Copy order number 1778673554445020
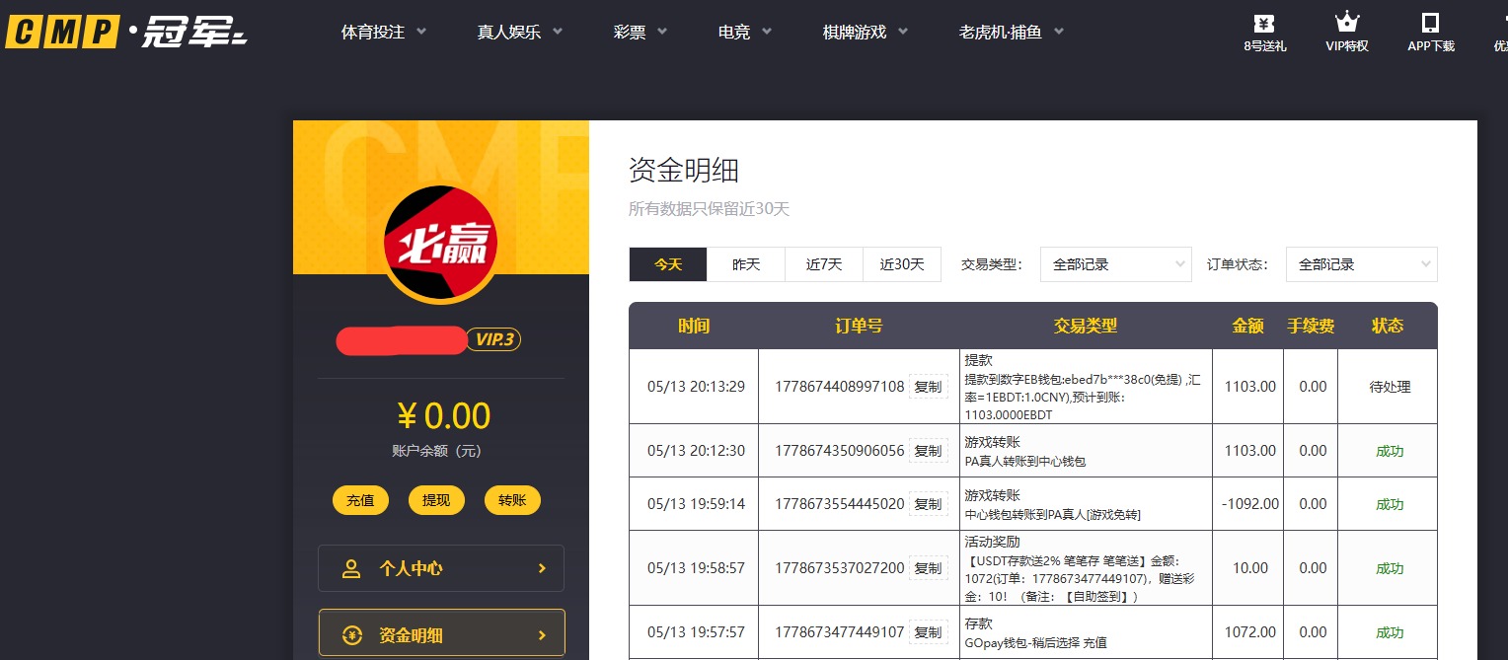 pyautogui.click(x=928, y=504)
